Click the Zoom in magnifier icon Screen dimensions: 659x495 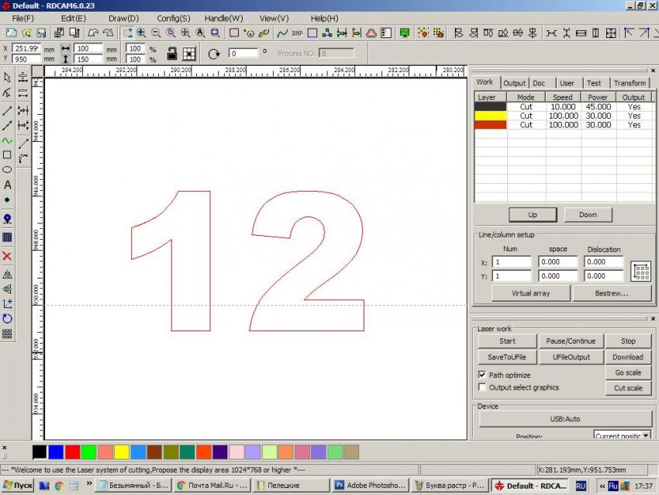pos(141,33)
